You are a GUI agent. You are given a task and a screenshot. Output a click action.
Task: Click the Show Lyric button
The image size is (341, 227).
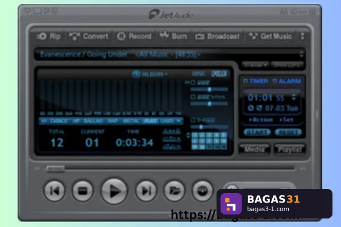pos(288,65)
